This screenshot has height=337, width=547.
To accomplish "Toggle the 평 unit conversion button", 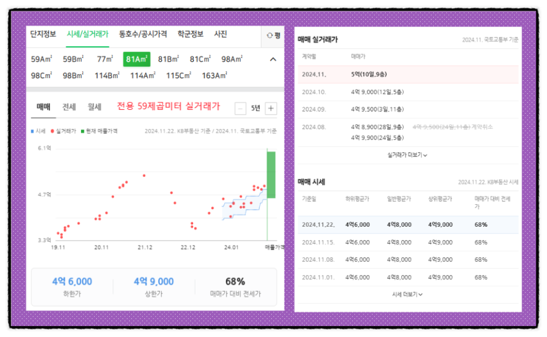I will click(x=273, y=36).
